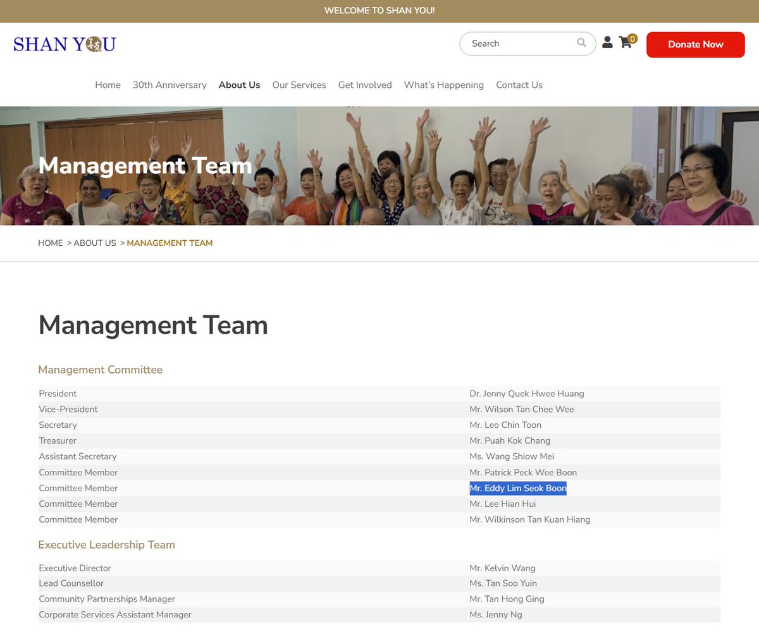This screenshot has height=644, width=759.
Task: Click the MANAGEMENT TEAM breadcrumb
Action: pyautogui.click(x=170, y=243)
